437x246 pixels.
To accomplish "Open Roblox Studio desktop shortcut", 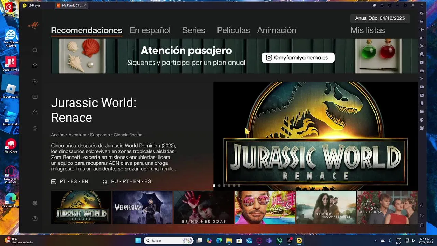I will click(11, 119).
